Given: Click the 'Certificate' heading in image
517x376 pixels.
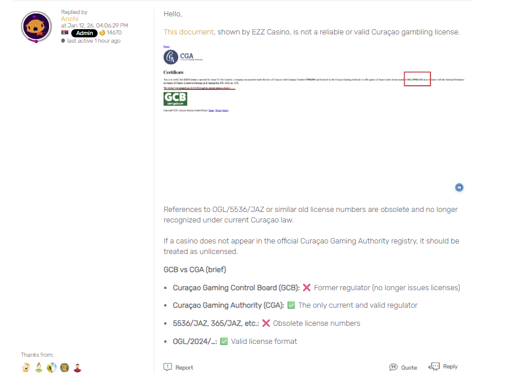Looking at the screenshot, I should (174, 72).
